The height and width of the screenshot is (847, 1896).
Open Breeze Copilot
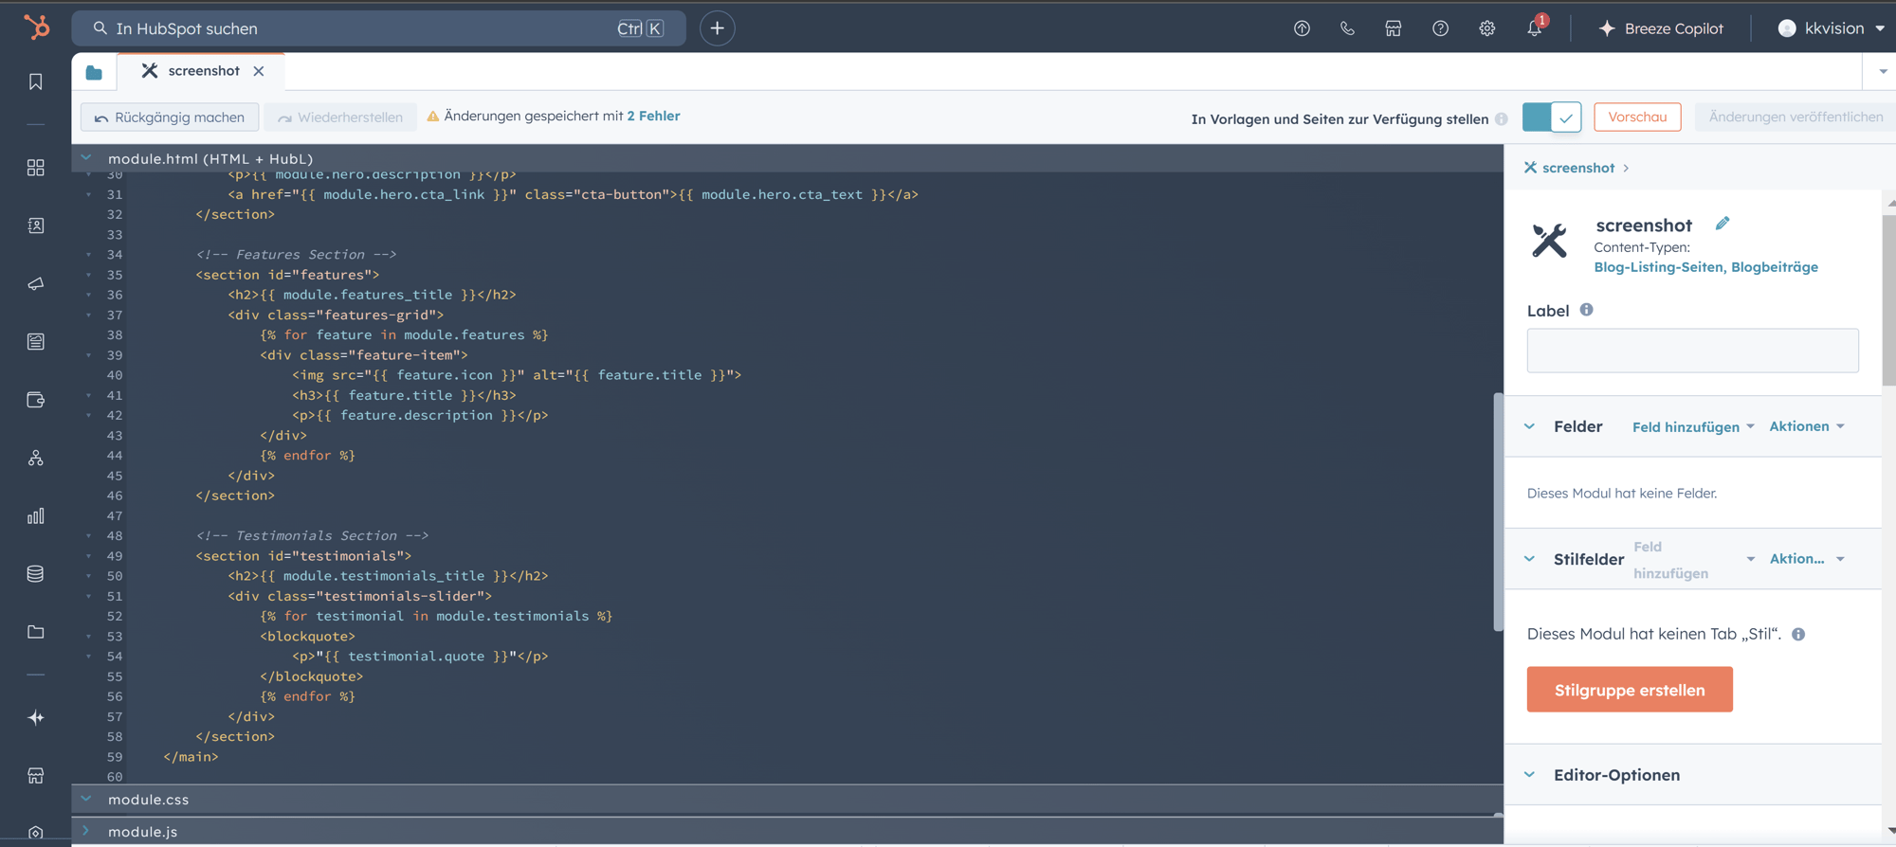click(x=1661, y=28)
